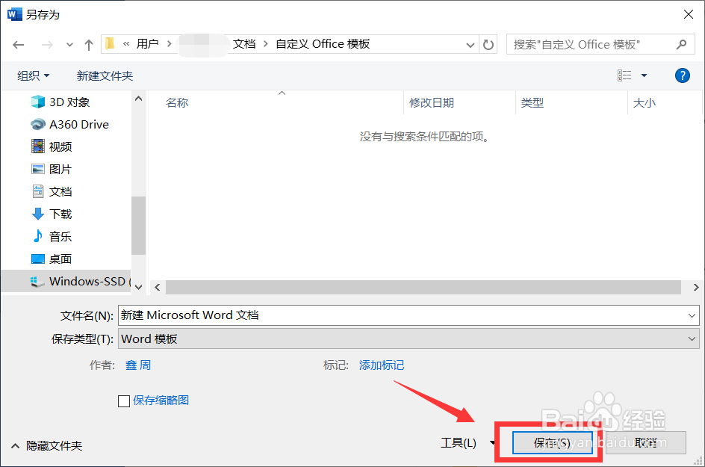Screen dimensions: 705x467
Task: Open the view options dropdown arrow
Action: 644,75
